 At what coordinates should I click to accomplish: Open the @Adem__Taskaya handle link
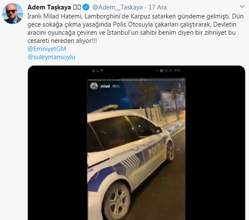tap(117, 7)
